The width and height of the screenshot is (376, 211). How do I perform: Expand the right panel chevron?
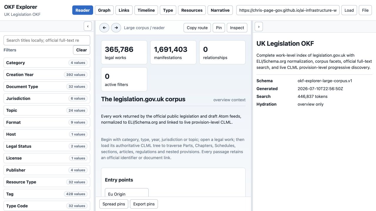click(258, 26)
